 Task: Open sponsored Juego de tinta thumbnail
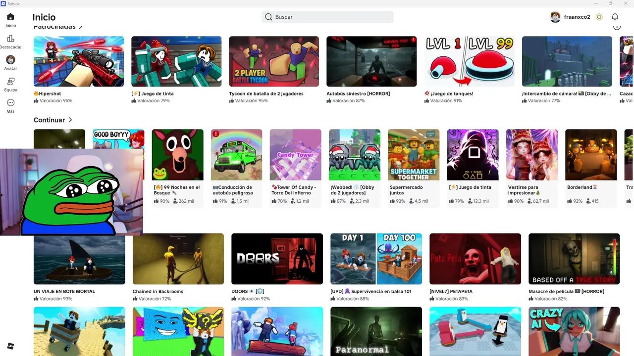coord(176,61)
